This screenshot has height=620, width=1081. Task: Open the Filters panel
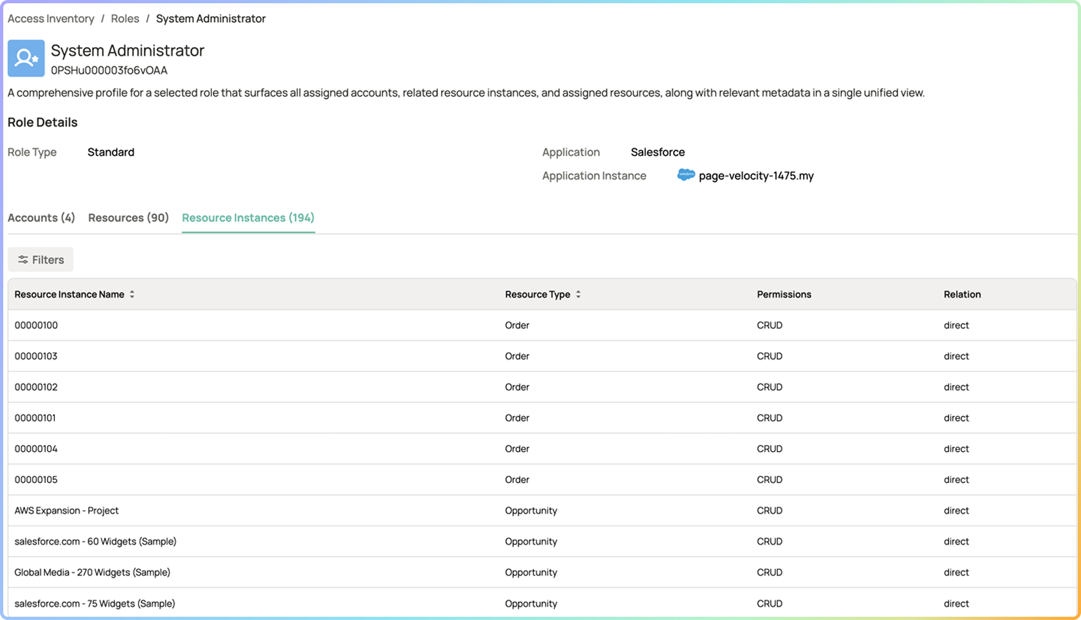tap(41, 260)
